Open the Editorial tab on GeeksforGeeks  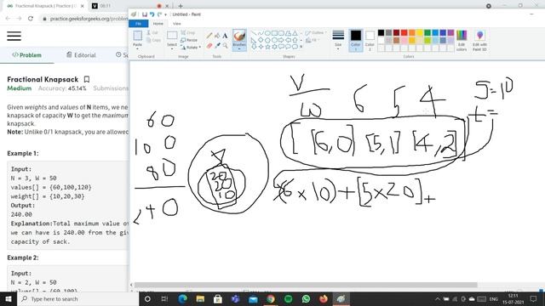(x=81, y=55)
